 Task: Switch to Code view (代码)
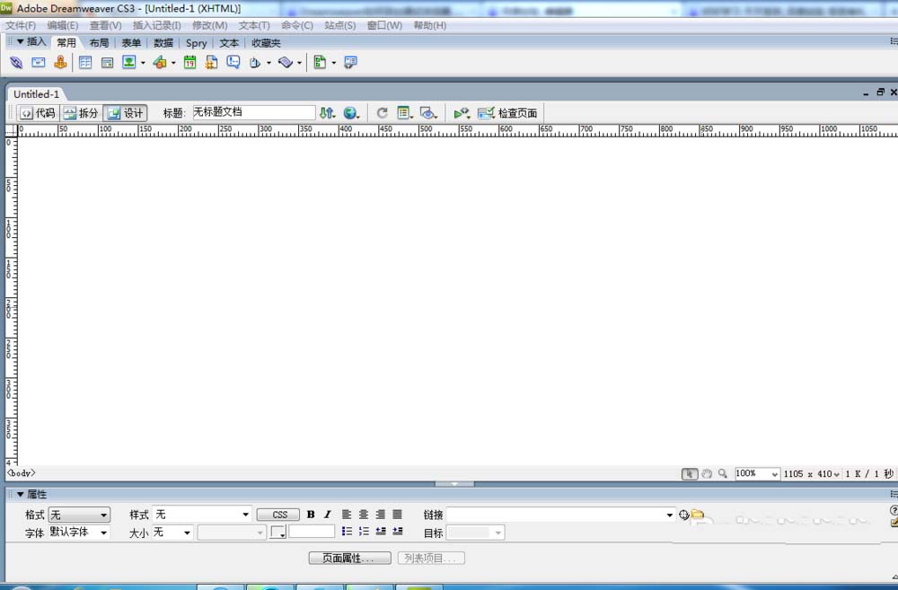click(39, 113)
